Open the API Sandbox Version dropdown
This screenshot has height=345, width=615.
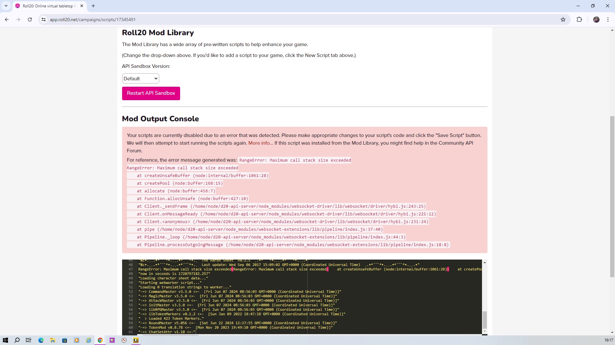click(140, 78)
